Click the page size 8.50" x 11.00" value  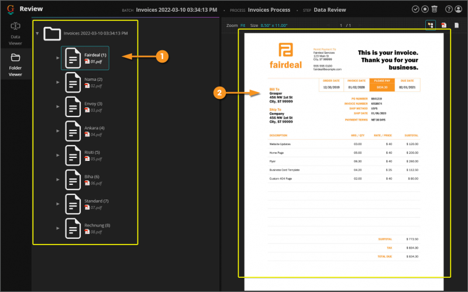(274, 25)
